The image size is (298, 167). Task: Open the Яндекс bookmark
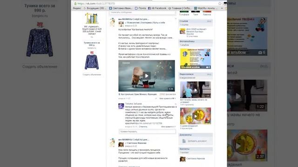pos(77,8)
